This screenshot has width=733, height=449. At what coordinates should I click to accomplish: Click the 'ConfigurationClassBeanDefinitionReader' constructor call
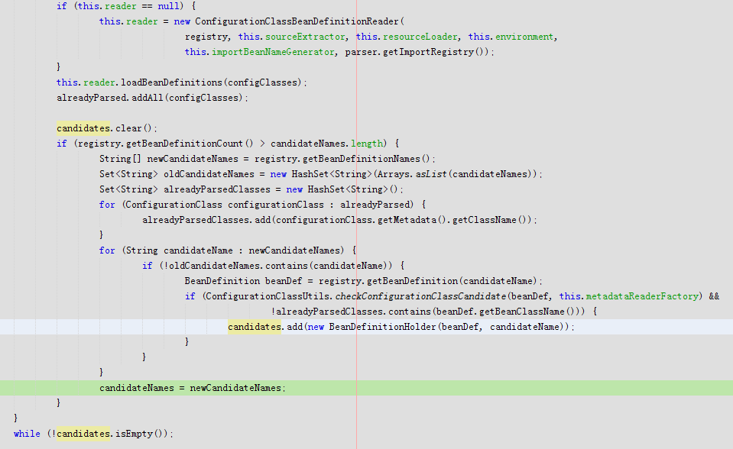click(x=297, y=21)
